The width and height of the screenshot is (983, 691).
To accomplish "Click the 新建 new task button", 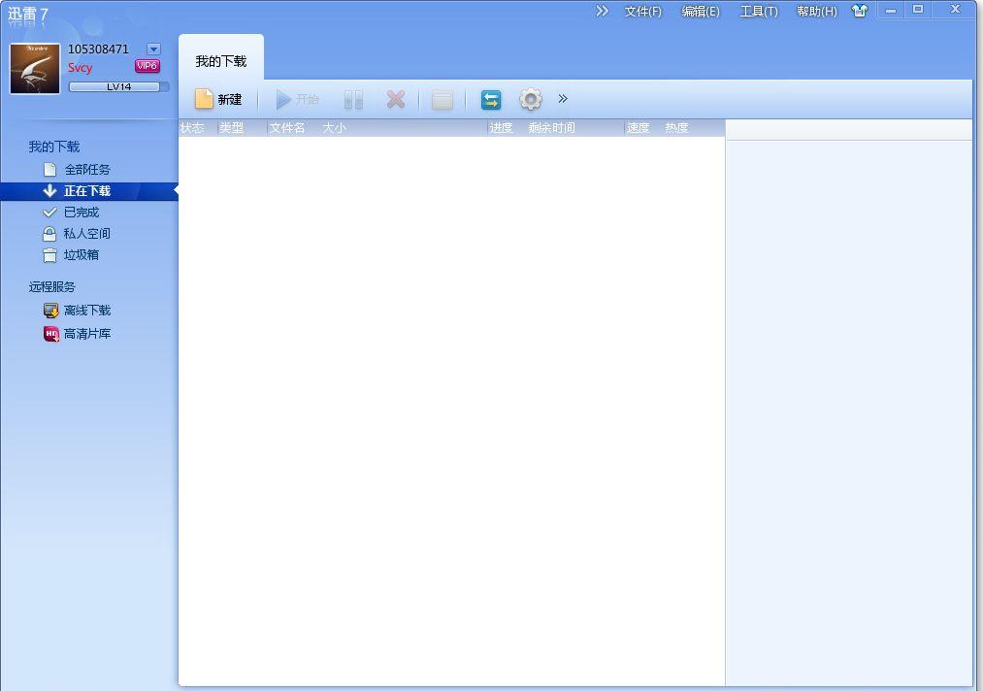I will pyautogui.click(x=218, y=99).
